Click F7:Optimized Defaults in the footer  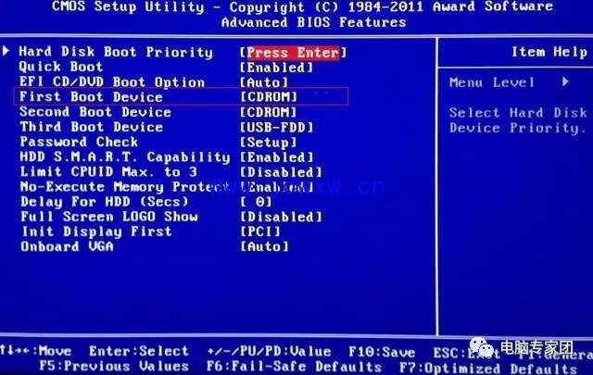pos(488,368)
